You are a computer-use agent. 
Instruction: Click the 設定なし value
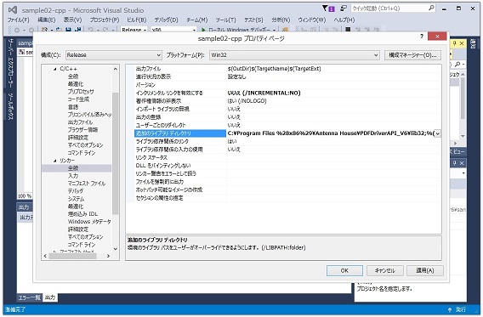tap(237, 76)
